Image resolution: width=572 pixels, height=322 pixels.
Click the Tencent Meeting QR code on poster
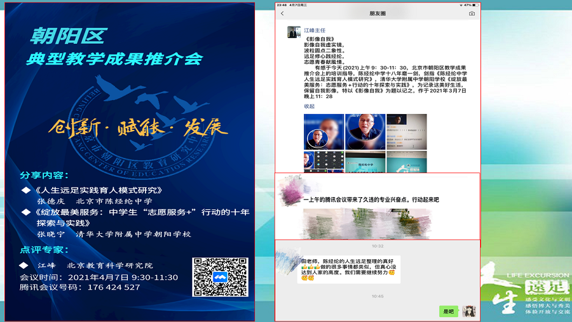220,277
